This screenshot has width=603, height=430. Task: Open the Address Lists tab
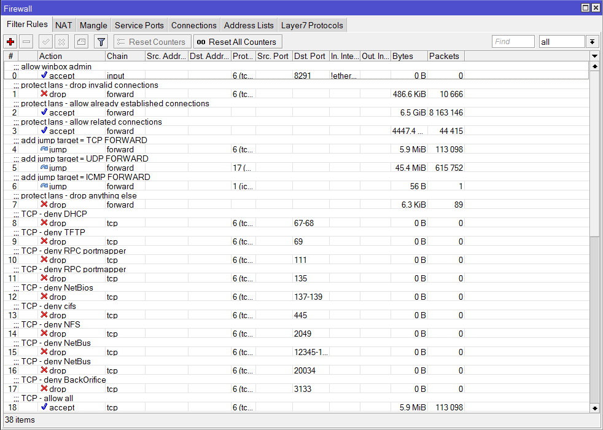pos(249,25)
